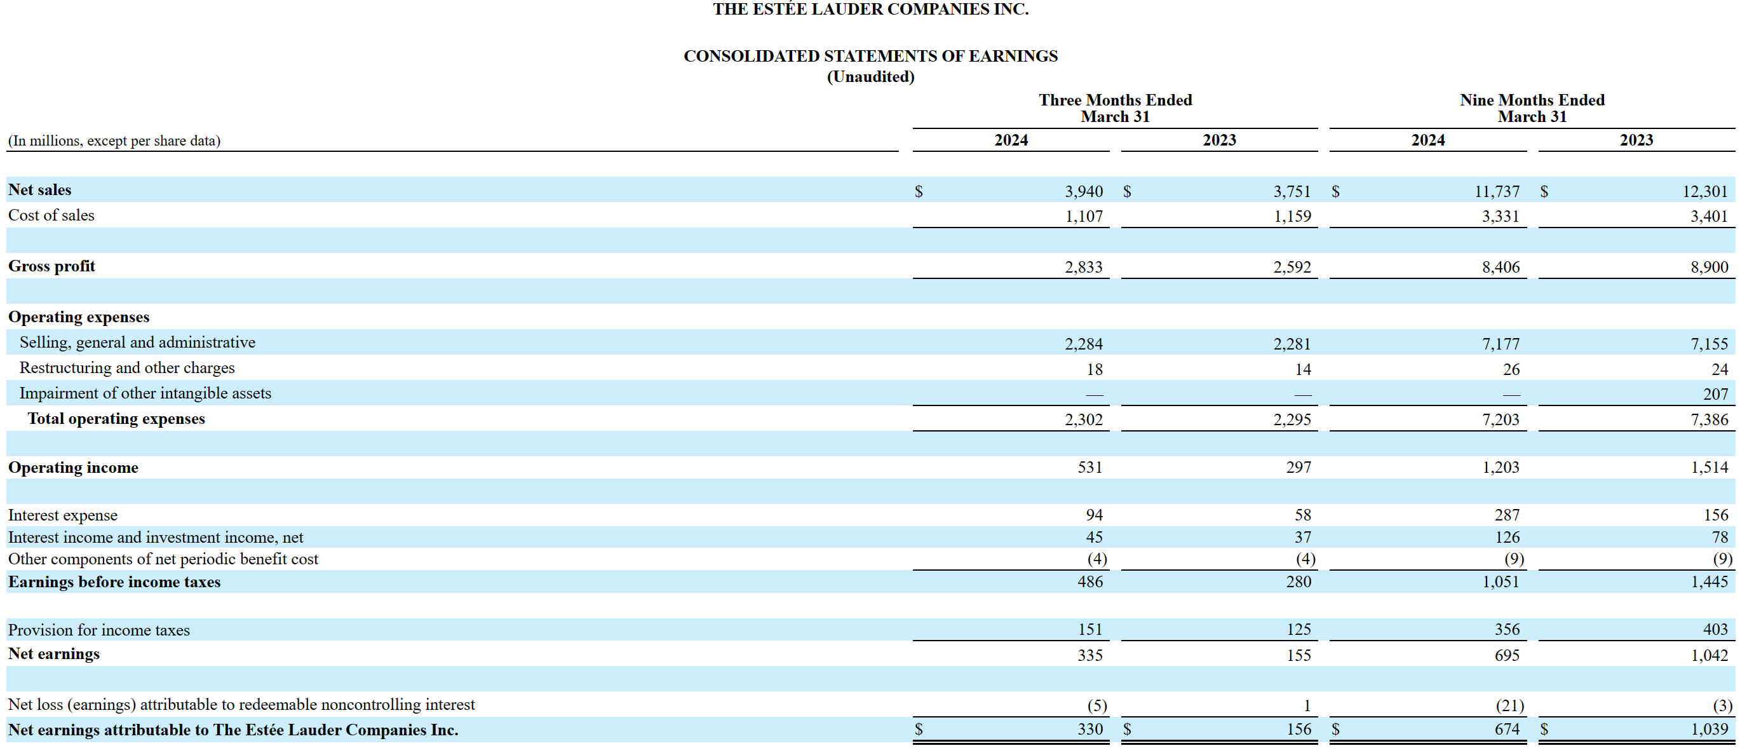Image resolution: width=1740 pixels, height=748 pixels.
Task: Click 'Selling, general and administrative' label
Action: (138, 343)
